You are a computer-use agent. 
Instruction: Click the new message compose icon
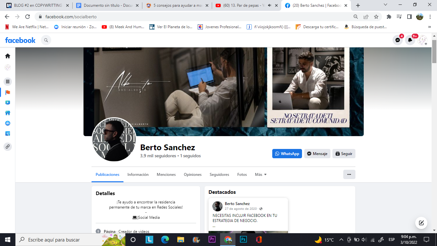point(421,223)
